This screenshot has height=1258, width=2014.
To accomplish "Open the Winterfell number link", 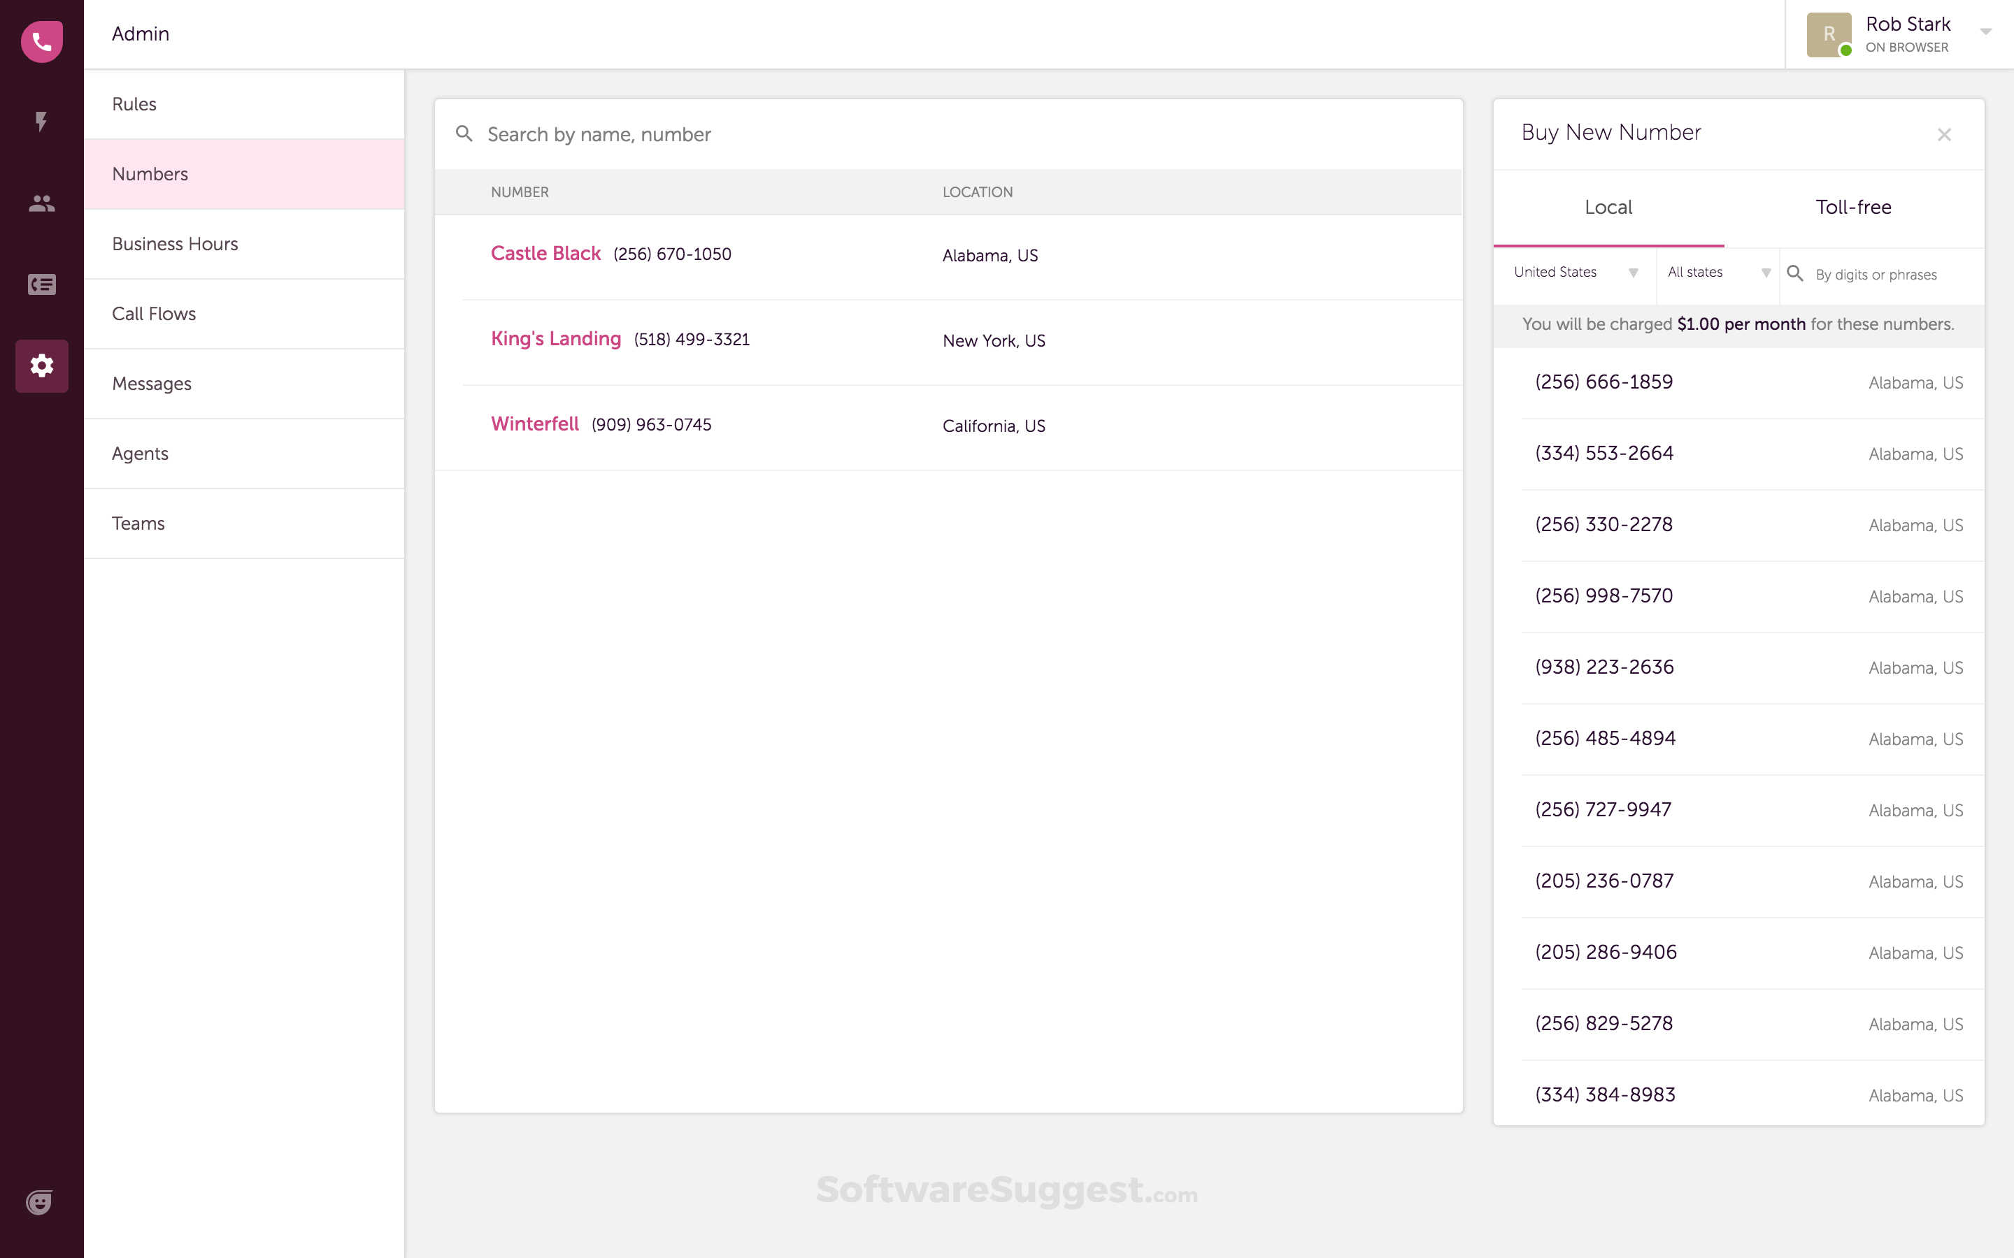I will pyautogui.click(x=534, y=424).
